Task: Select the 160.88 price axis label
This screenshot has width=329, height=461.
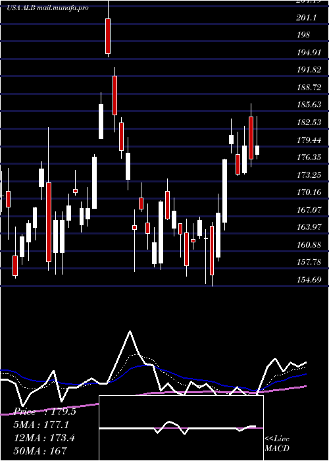Action: [309, 244]
